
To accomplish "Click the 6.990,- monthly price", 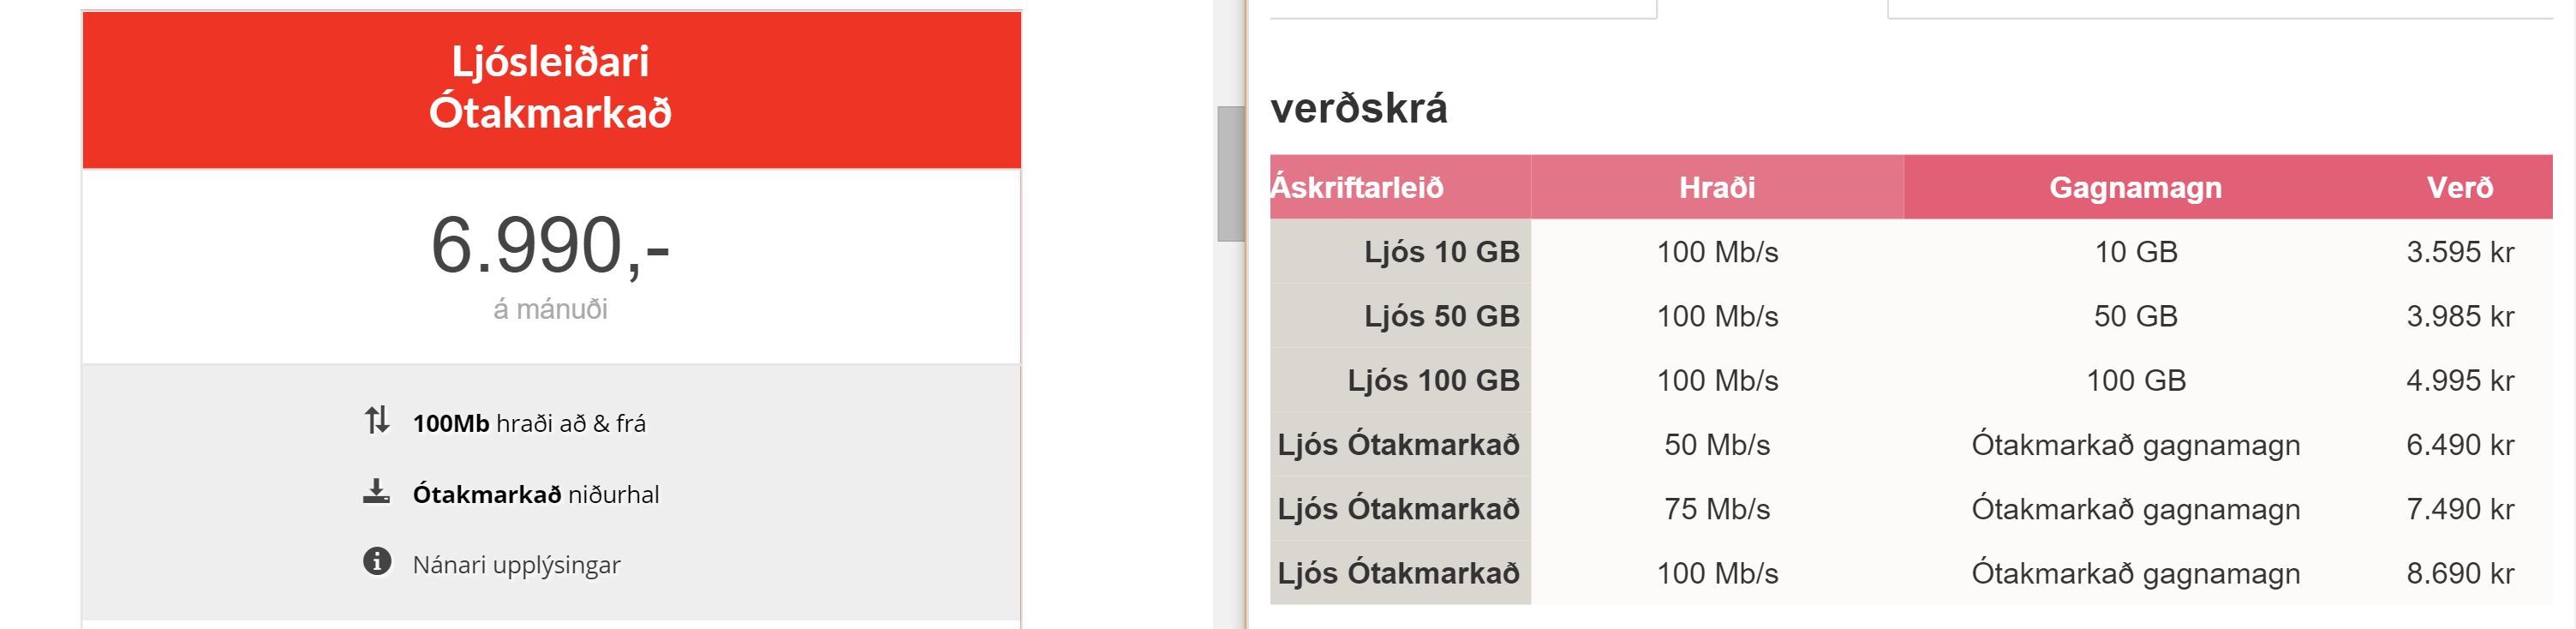I will 550,246.
